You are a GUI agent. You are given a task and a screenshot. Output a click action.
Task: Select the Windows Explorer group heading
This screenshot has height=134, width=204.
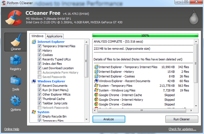point(51,81)
